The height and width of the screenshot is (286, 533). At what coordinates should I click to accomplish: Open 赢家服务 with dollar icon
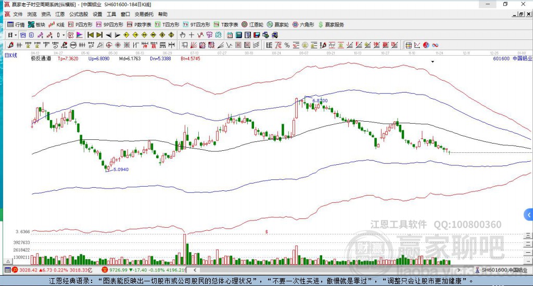click(x=331, y=24)
